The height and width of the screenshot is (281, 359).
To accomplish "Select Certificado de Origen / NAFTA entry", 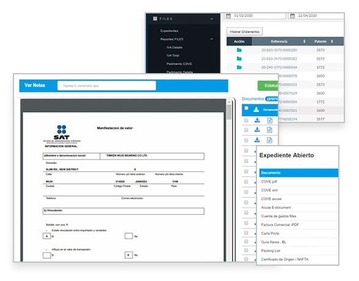I will pyautogui.click(x=299, y=259).
